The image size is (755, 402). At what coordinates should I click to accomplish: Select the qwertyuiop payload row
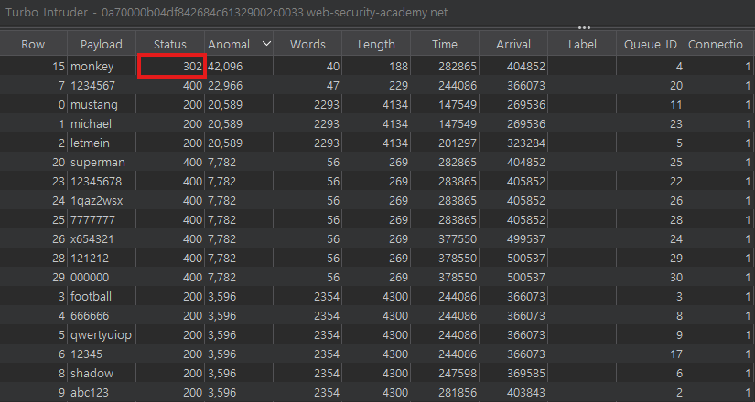tap(101, 334)
